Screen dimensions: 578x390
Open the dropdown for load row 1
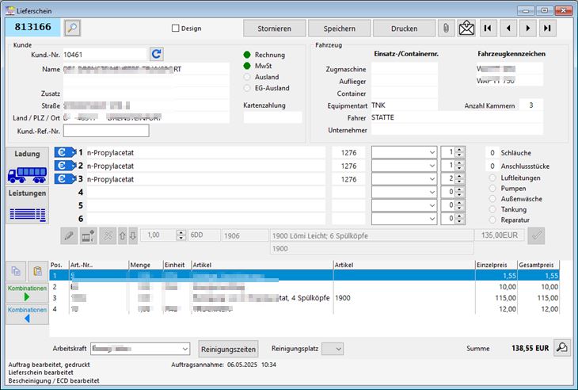tap(431, 151)
